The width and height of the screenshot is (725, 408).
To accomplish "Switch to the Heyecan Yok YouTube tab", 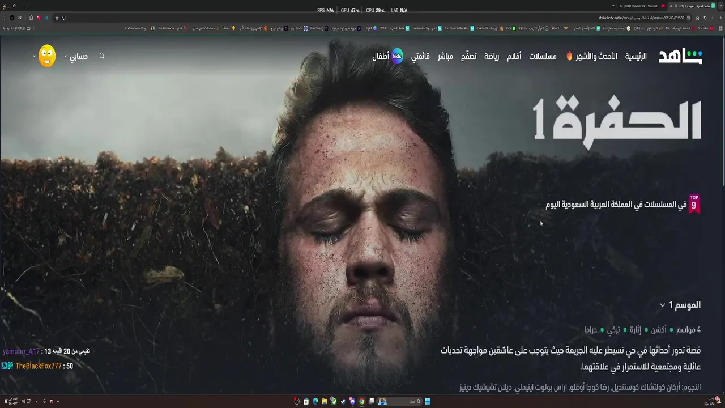I will pyautogui.click(x=641, y=6).
